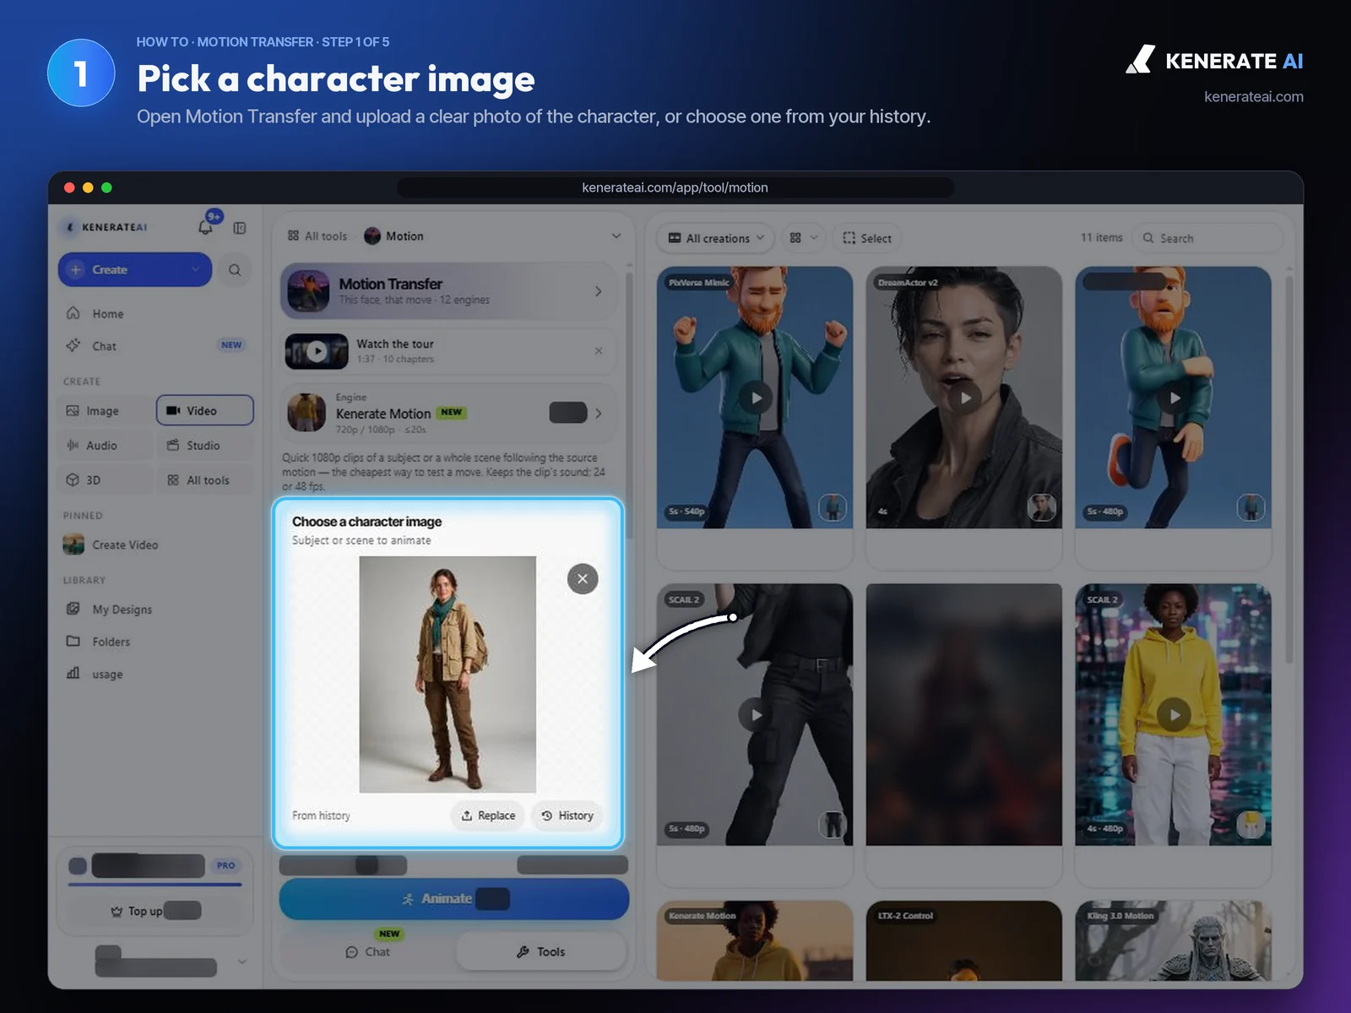
Task: Switch to the bottom Chat tab
Action: (x=367, y=951)
